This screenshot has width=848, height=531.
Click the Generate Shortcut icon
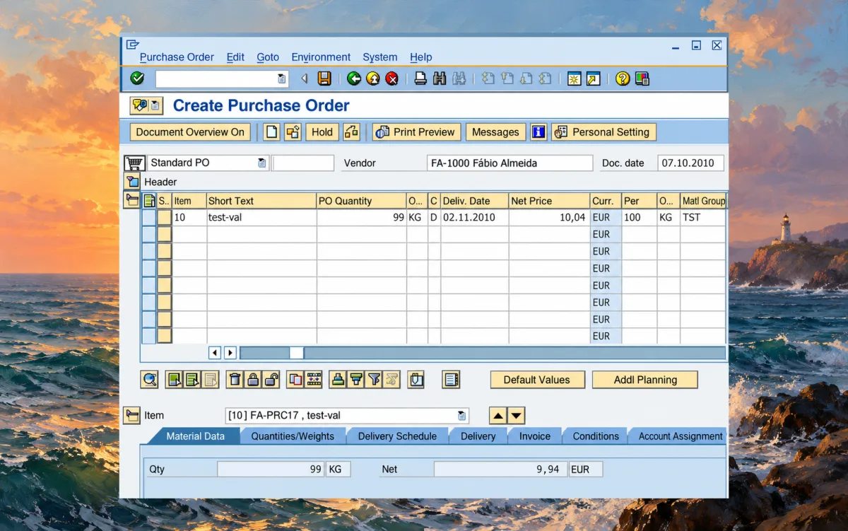(593, 78)
